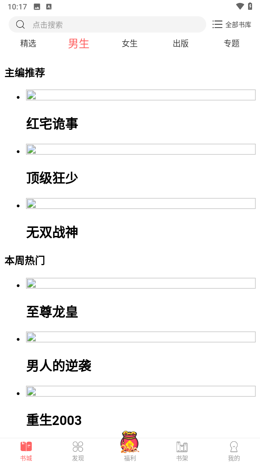Open the book 红宅诡事
This screenshot has width=260, height=463.
(52, 124)
